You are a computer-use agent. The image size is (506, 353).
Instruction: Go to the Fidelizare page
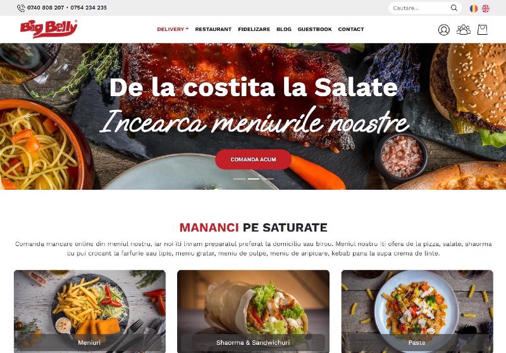(x=254, y=29)
